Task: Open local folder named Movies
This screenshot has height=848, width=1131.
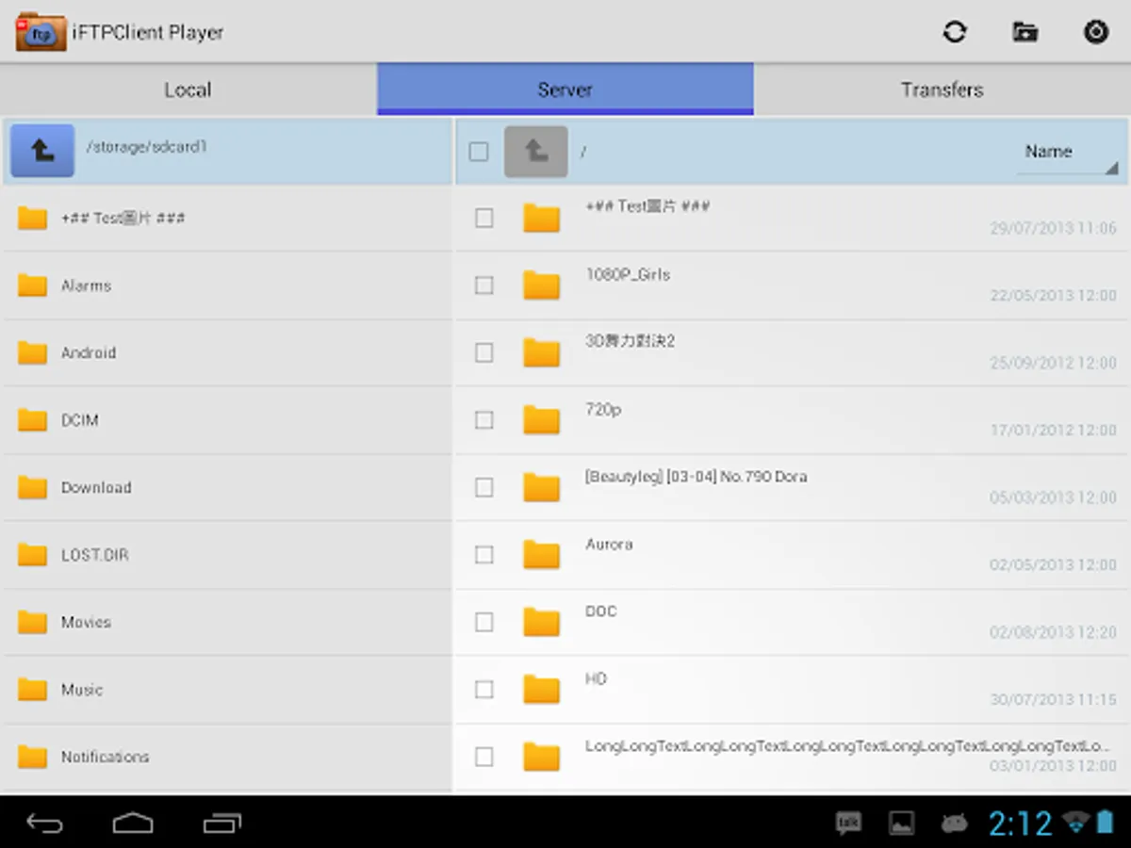Action: coord(86,622)
